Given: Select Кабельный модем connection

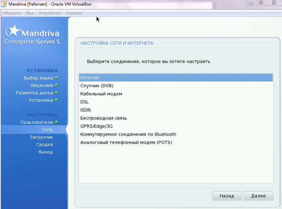Looking at the screenshot, I should [176, 94].
